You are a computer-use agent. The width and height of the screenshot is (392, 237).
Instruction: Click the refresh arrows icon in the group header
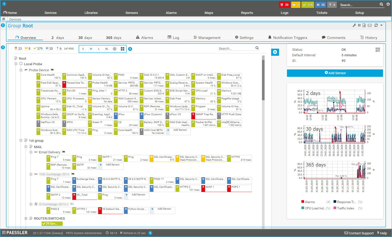coord(376,26)
